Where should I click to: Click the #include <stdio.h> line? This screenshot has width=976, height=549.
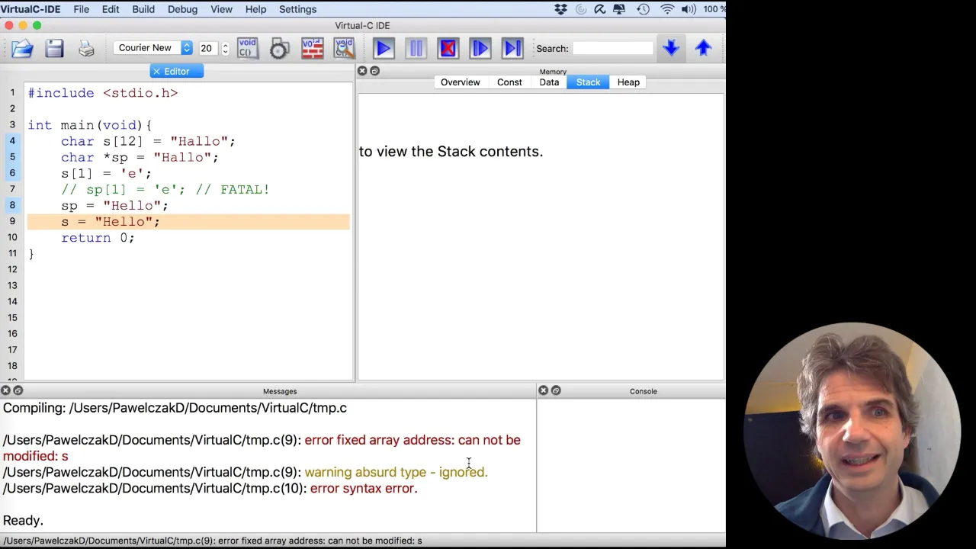[103, 93]
